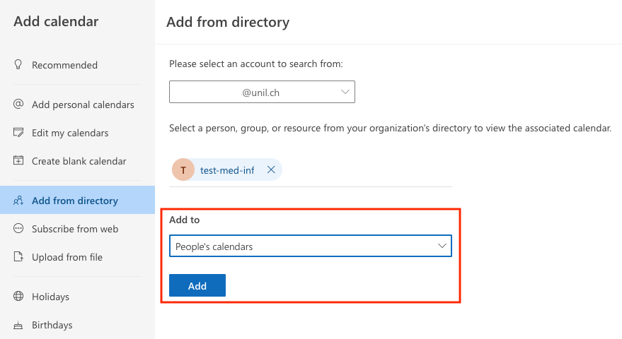Image resolution: width=622 pixels, height=339 pixels.
Task: Click the chevron arrow in the Add to combo box
Action: click(x=442, y=246)
